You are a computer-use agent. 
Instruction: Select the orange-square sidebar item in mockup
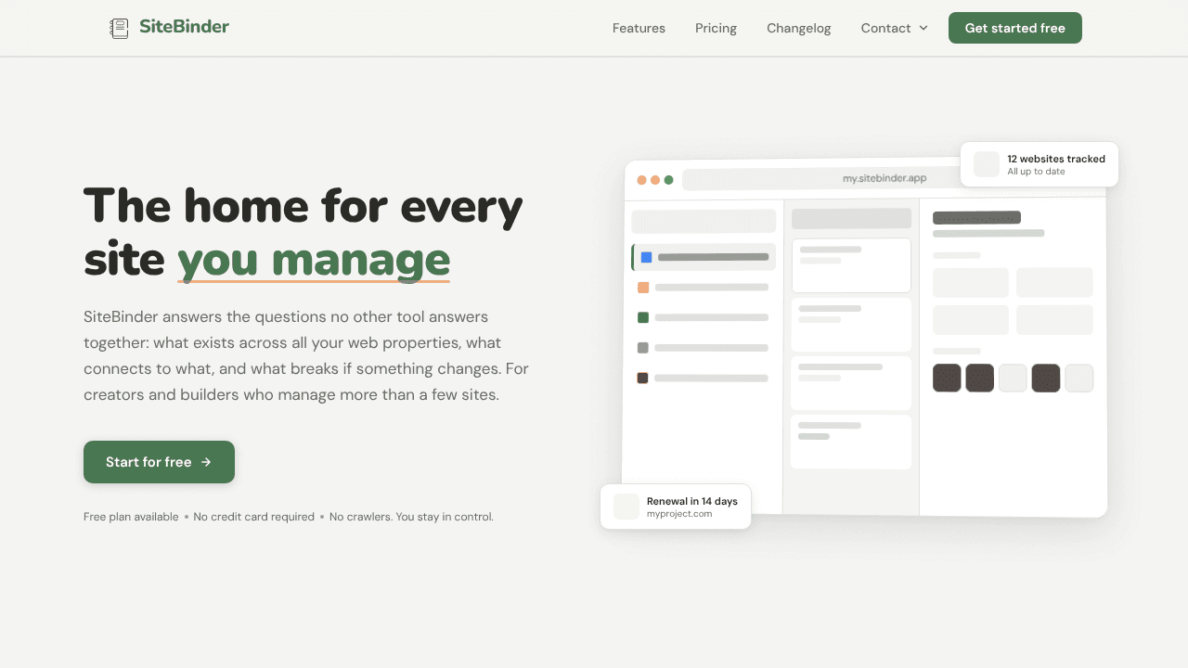point(704,288)
